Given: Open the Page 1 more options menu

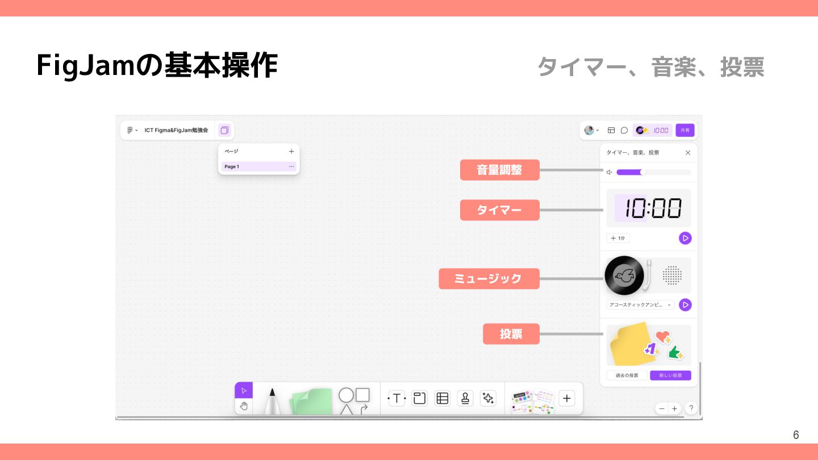Looking at the screenshot, I should click(291, 166).
